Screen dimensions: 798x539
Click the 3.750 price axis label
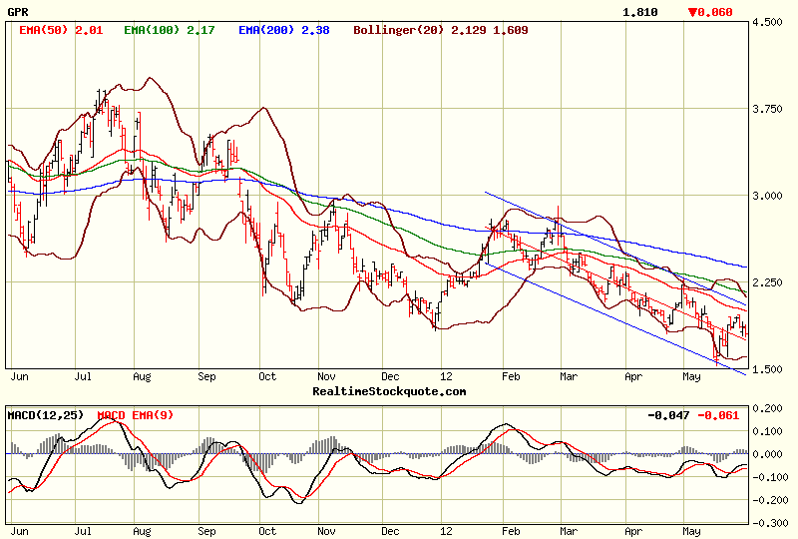point(767,109)
